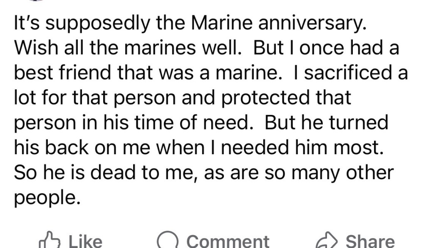This screenshot has width=426, height=248.
Task: Click the line starting "his back on me"
Action: point(198,147)
